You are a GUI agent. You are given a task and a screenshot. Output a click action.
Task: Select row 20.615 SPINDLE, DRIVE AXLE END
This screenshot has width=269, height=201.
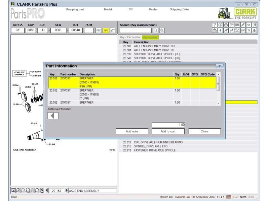click(188, 146)
